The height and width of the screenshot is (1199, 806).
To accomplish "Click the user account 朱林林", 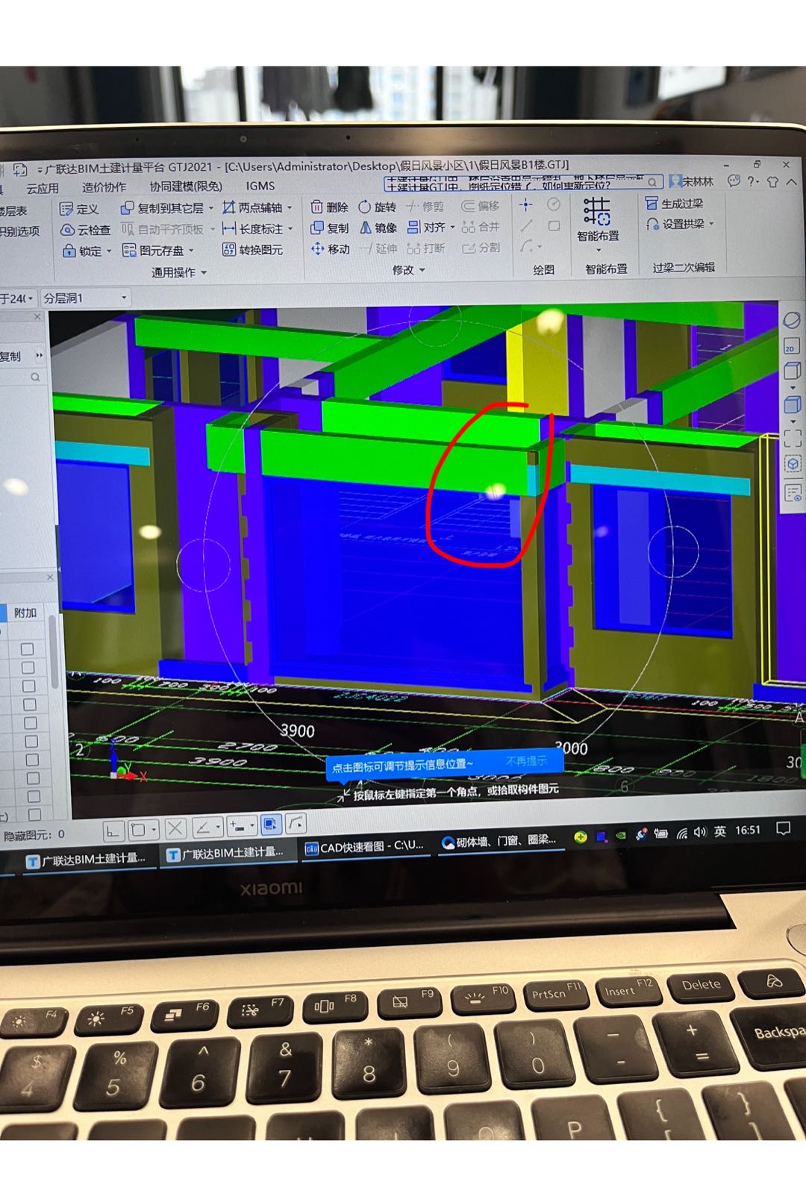I will click(692, 181).
